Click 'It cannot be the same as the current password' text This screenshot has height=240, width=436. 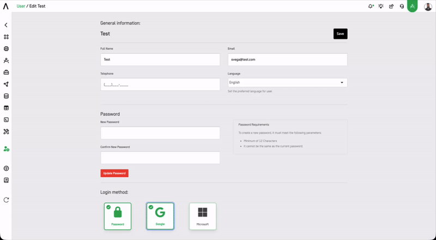click(x=274, y=146)
